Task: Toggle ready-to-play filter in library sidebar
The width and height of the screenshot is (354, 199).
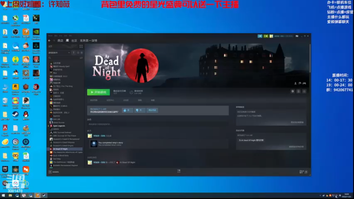Action: 81,53
